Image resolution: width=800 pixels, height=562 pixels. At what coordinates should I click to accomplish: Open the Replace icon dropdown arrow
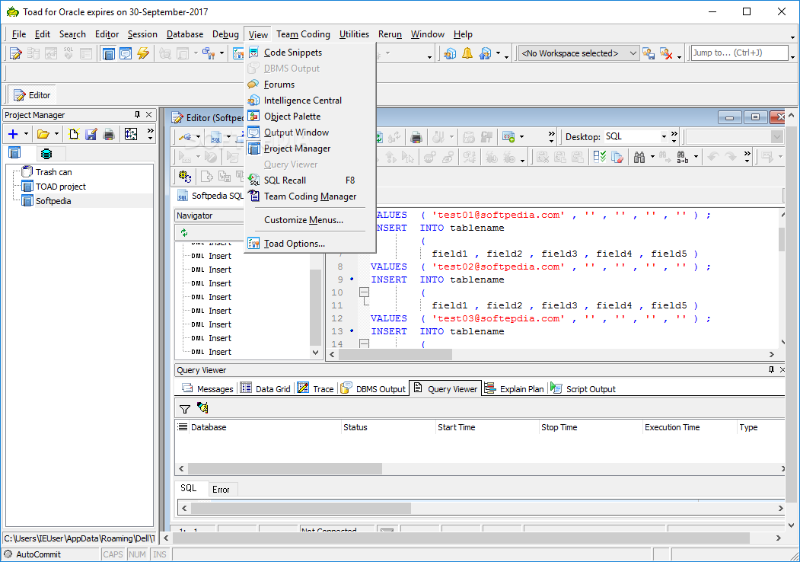pyautogui.click(x=696, y=157)
